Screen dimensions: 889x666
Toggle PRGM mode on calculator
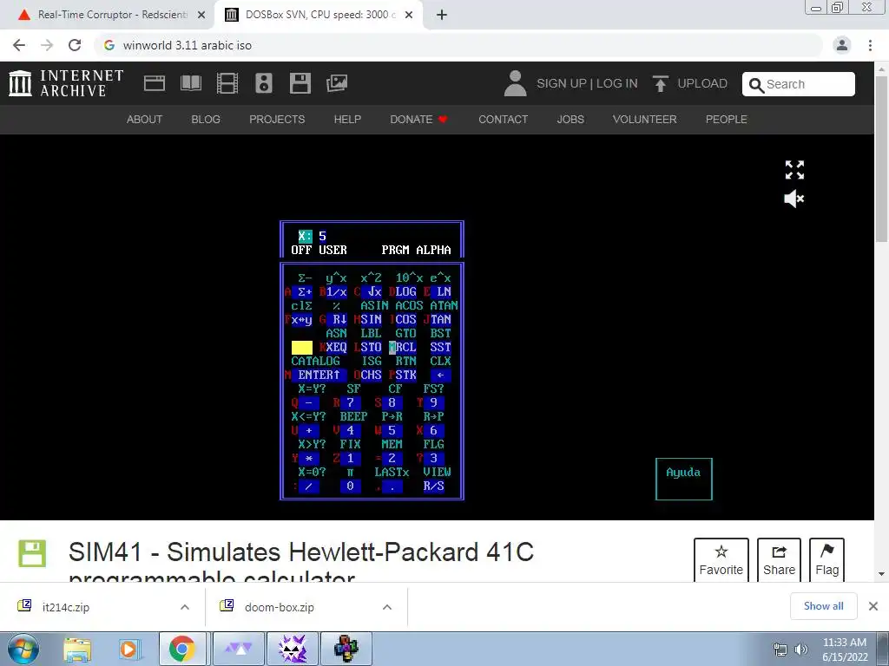click(395, 250)
